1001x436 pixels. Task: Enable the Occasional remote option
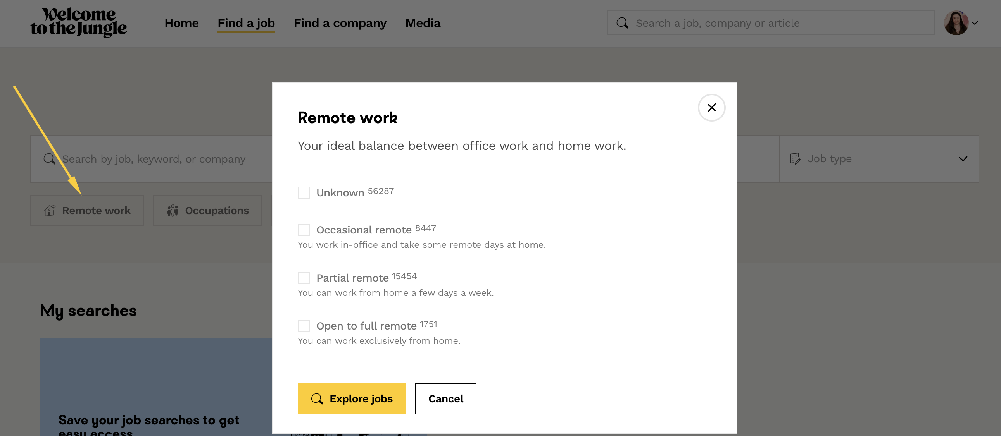coord(304,230)
